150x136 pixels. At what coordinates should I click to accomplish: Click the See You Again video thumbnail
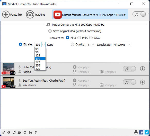tap(8, 82)
